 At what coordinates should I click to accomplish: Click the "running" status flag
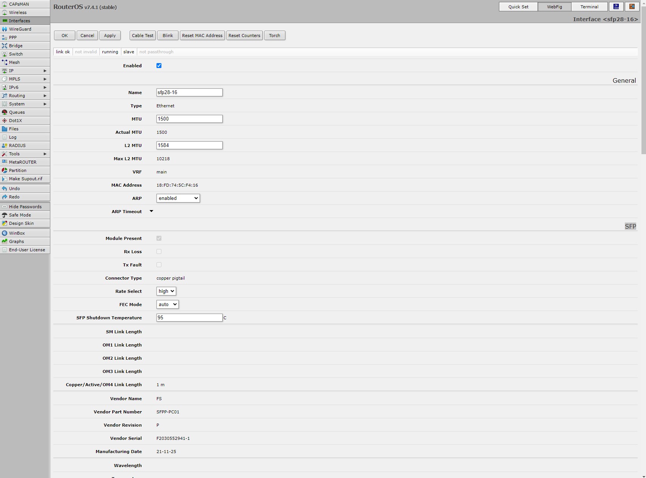tap(110, 52)
